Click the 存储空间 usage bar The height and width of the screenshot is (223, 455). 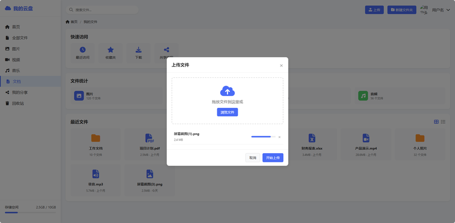coord(30,213)
